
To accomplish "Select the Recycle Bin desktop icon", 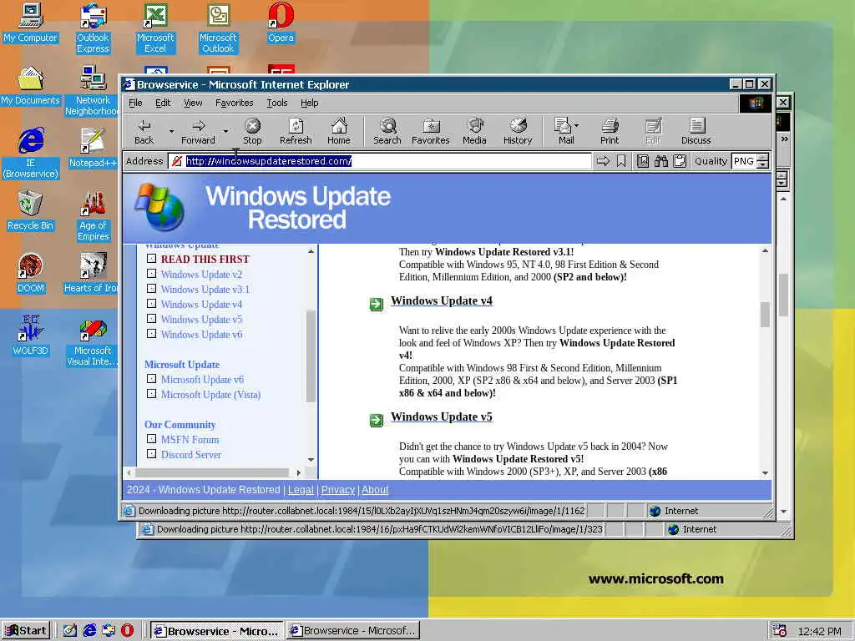I will click(31, 211).
